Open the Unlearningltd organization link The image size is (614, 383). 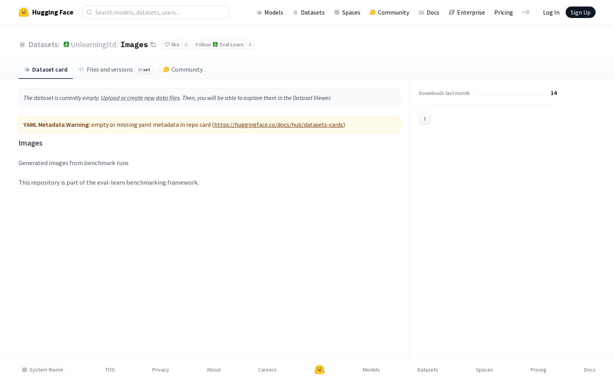pos(93,44)
